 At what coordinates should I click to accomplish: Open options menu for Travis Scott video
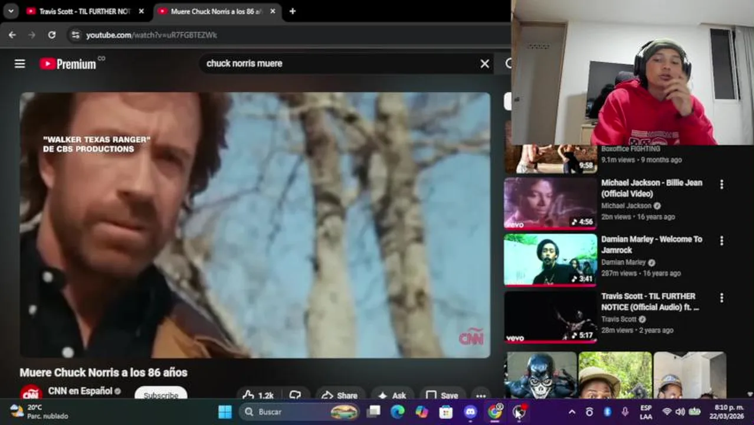pos(721,298)
